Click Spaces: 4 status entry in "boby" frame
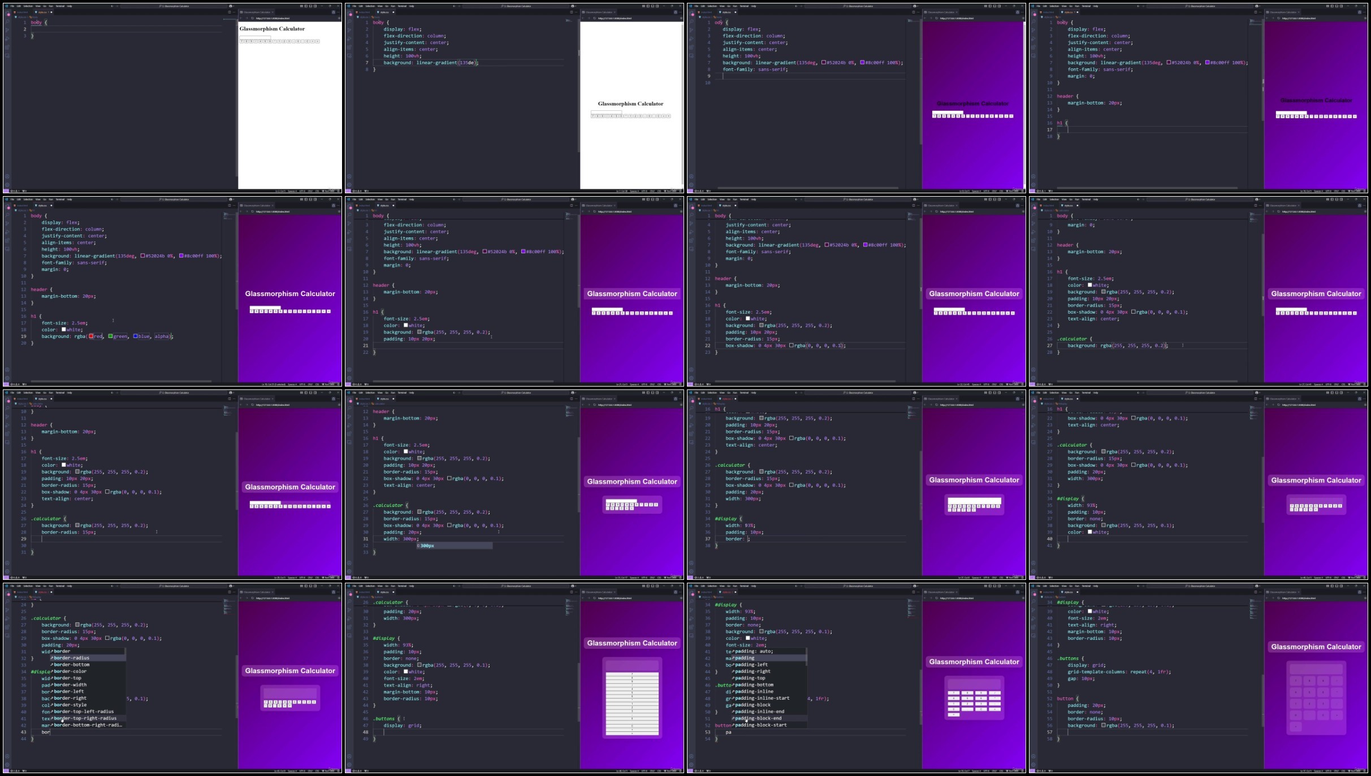Viewport: 1371px width, 776px height. point(292,191)
